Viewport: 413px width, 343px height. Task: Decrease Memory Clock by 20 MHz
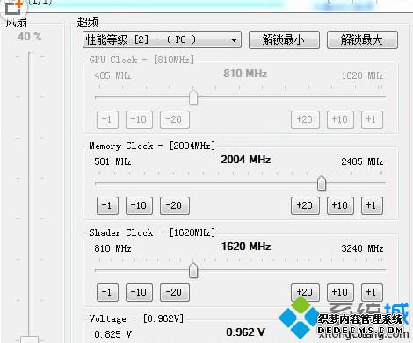(175, 205)
